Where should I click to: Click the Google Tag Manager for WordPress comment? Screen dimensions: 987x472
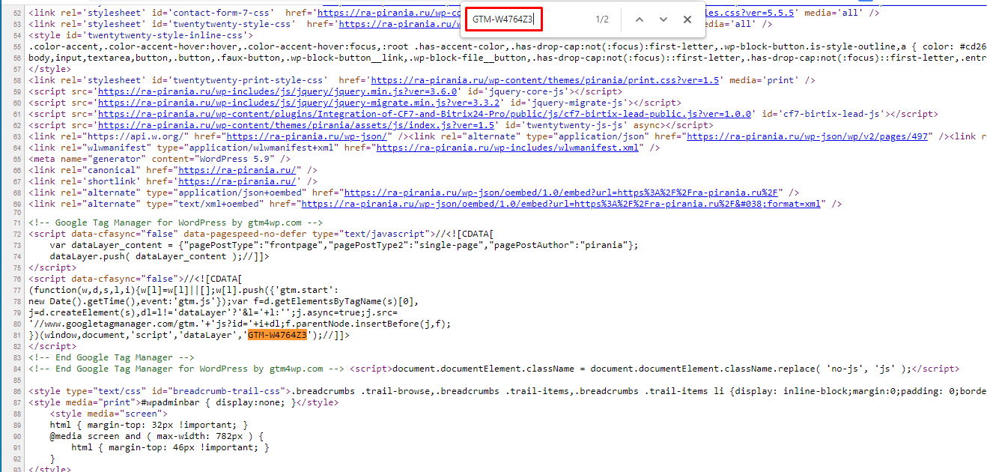[174, 223]
